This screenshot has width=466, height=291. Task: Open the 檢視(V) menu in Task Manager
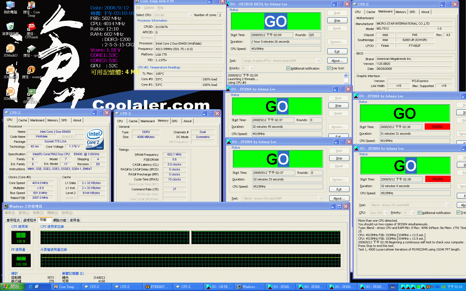point(38,213)
